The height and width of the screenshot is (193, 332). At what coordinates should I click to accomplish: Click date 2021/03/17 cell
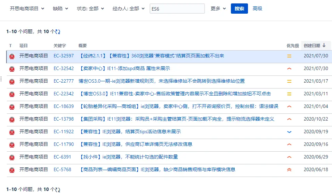(x=316, y=81)
